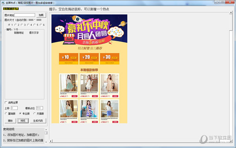Click the 预览 preview button

23,121
